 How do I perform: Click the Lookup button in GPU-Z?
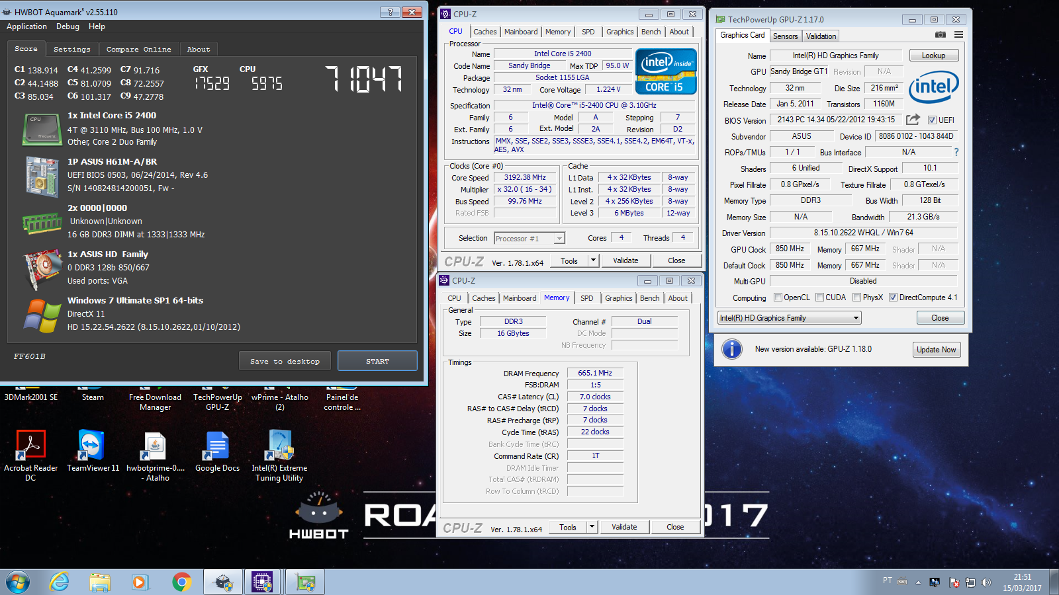pos(933,56)
